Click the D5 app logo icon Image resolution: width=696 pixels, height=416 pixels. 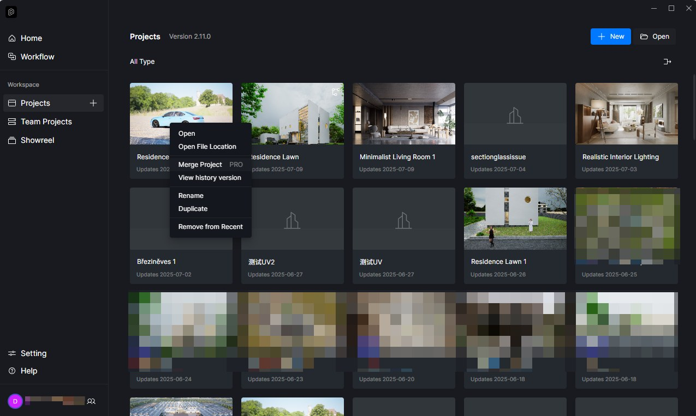tap(11, 12)
